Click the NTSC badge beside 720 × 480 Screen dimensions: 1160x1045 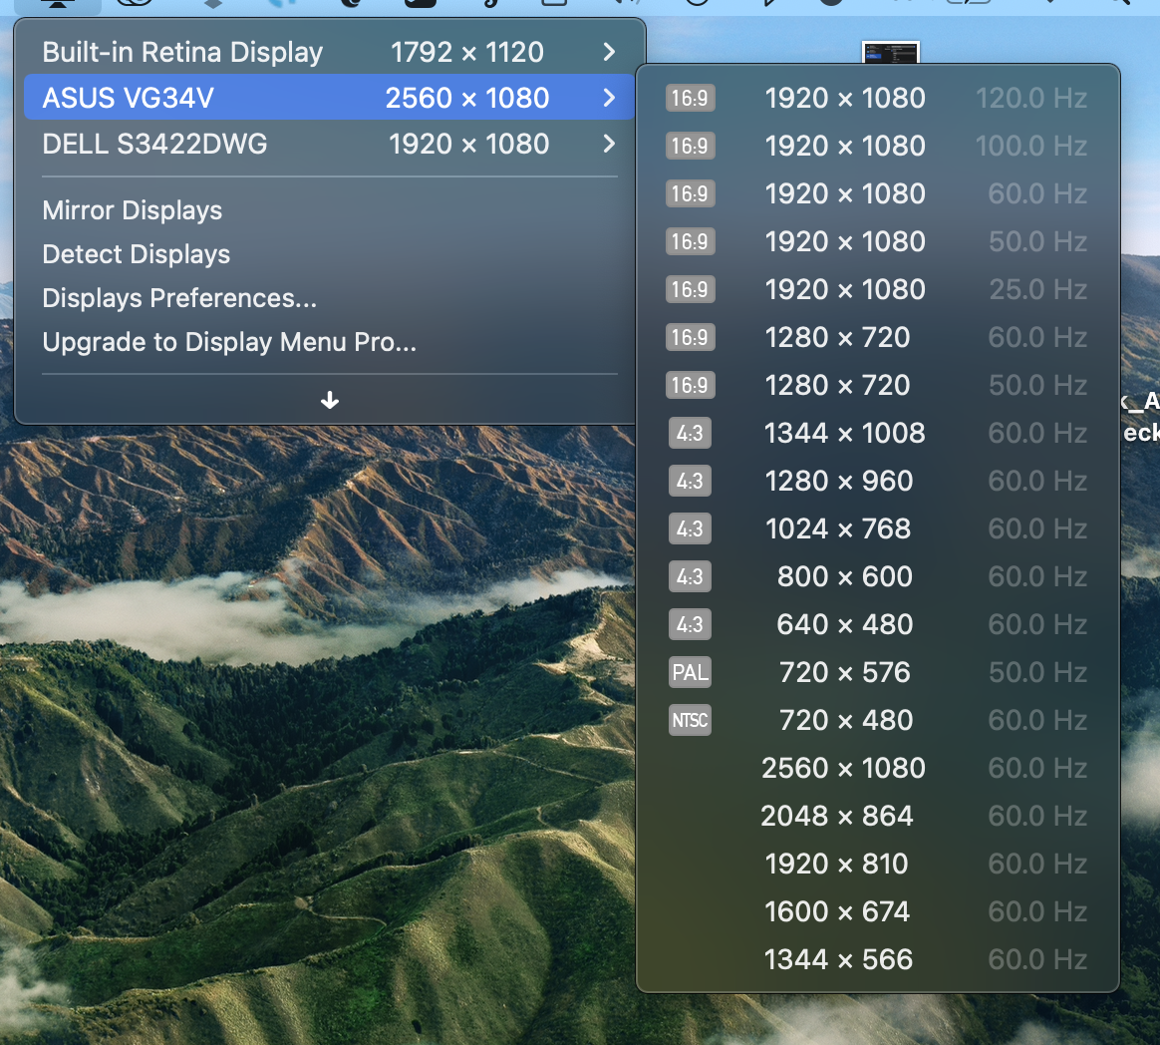pos(691,720)
